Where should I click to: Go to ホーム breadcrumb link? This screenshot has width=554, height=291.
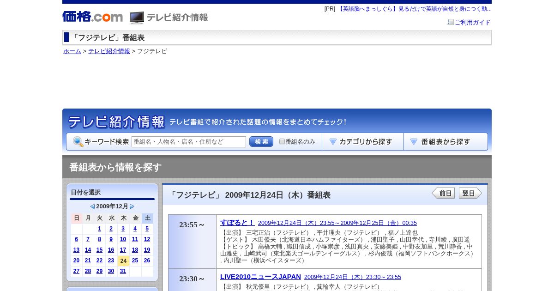point(72,51)
